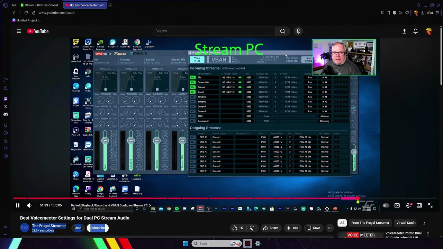Subscribe to The Frugal Streamer

[x=98, y=228]
